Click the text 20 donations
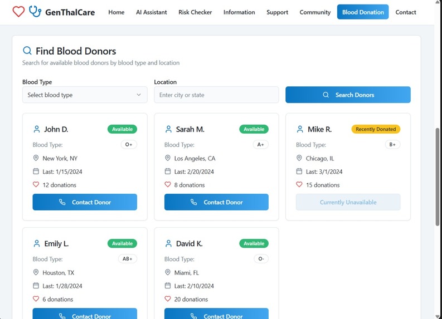The image size is (442, 319). 191,299
